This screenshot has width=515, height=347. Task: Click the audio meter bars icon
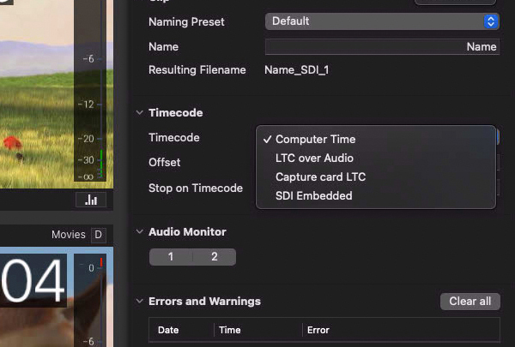tap(90, 200)
